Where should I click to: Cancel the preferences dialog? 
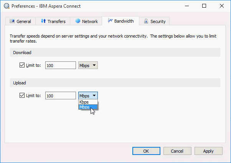point(177,151)
